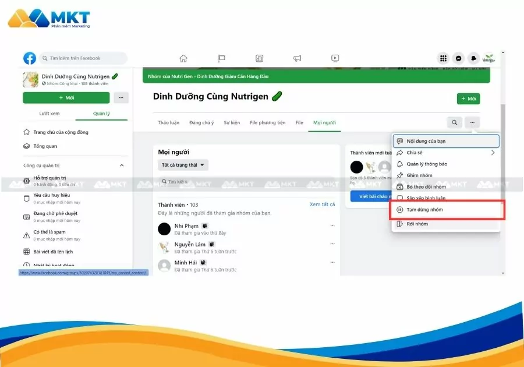Viewport: 524px width, 367px height.
Task: Click member name Nhi Phạm
Action: (186, 226)
